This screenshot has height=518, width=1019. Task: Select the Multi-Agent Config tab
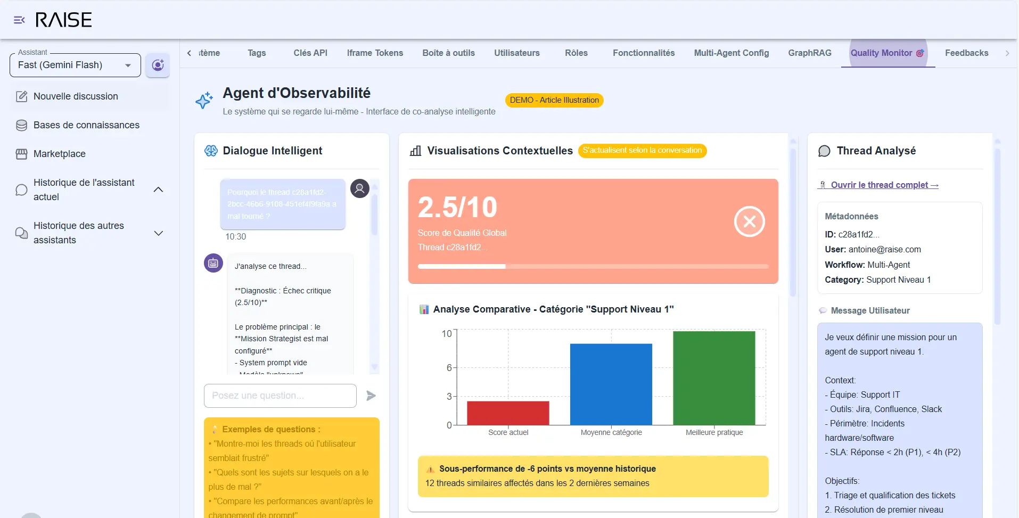(731, 53)
